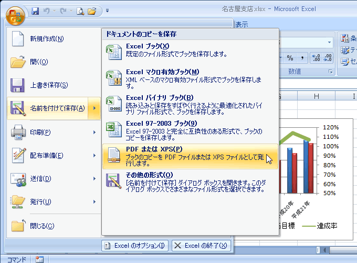The image size is (357, 263).
Task: Click the 100% axis label in chart
Action: click(x=331, y=146)
